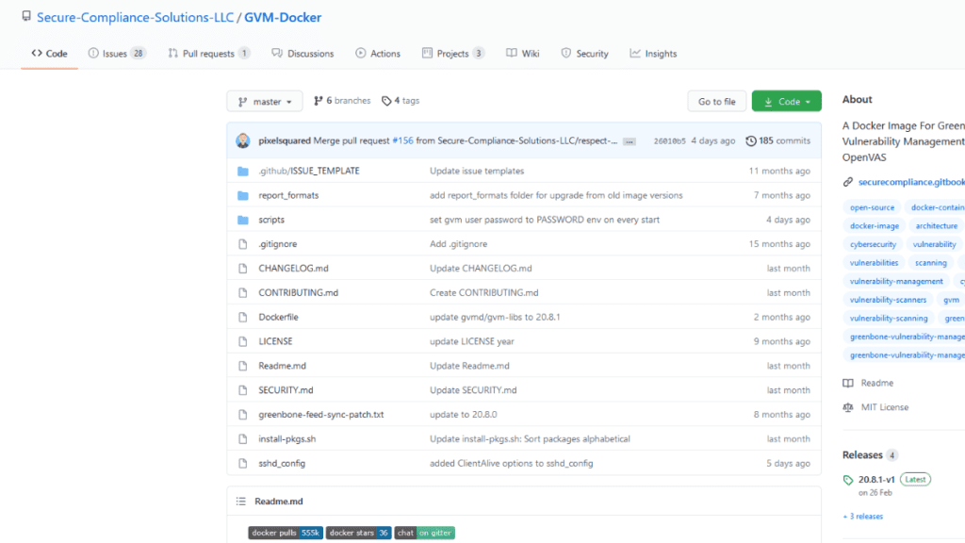Click the chat on gitter badge
This screenshot has height=543, width=965.
tap(425, 534)
